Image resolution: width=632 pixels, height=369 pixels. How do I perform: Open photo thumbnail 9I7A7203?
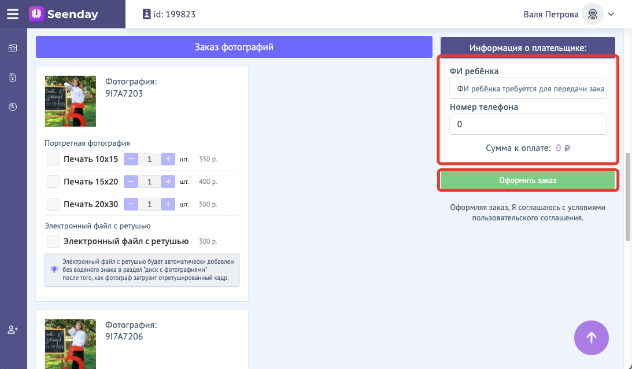tap(71, 101)
